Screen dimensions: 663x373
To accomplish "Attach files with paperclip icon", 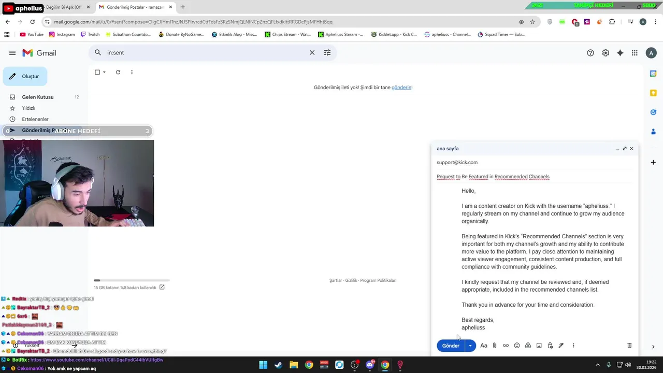I will pos(495,346).
